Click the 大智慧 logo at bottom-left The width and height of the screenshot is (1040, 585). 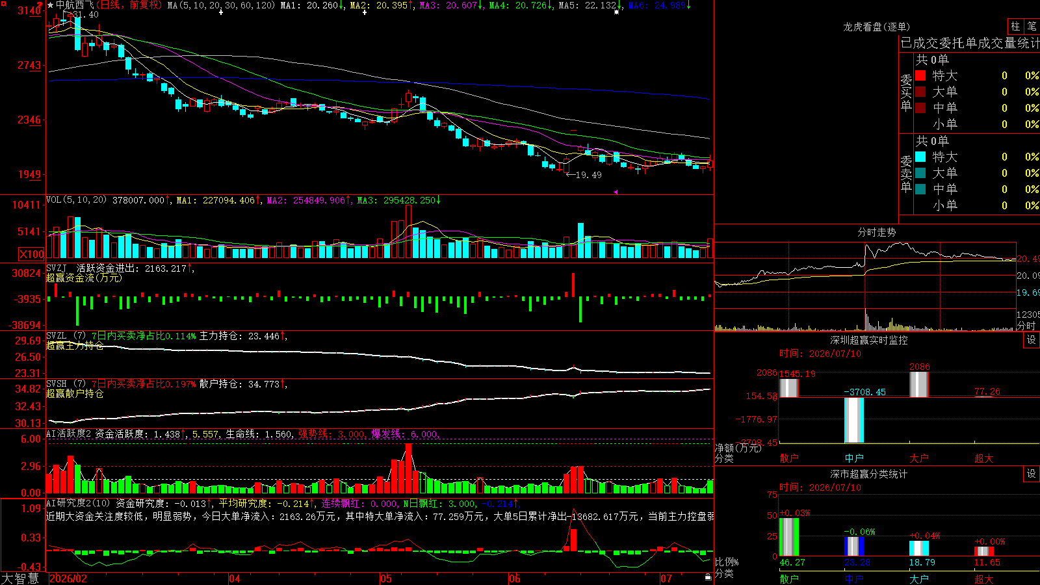point(20,578)
